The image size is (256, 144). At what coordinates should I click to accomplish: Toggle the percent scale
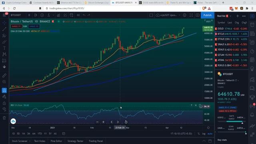coord(198,134)
